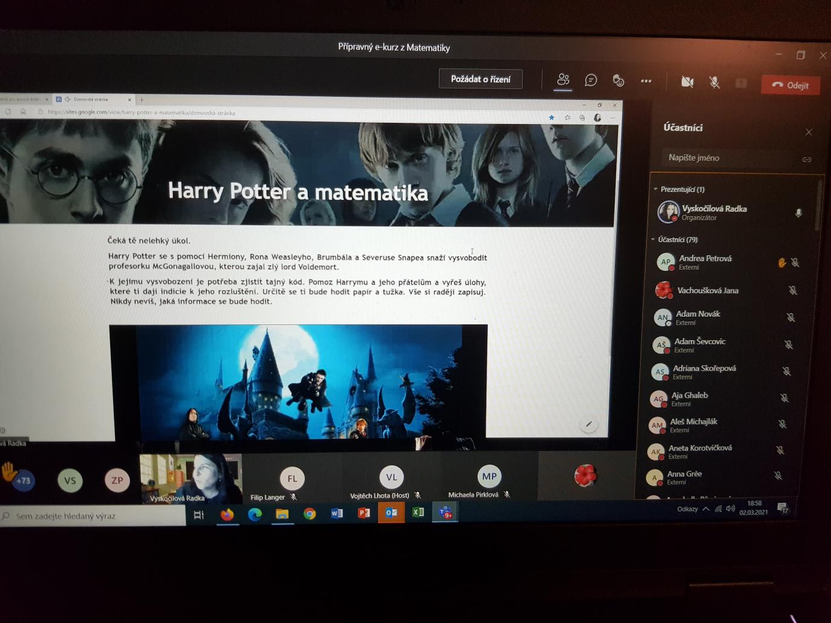This screenshot has width=831, height=623.
Task: Click the Odejít leave button
Action: 791,85
